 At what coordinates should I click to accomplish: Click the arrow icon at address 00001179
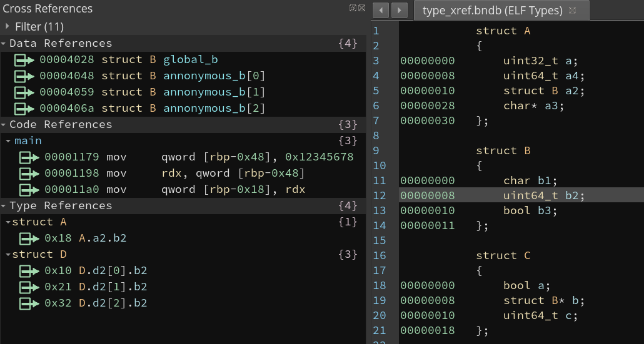click(29, 157)
